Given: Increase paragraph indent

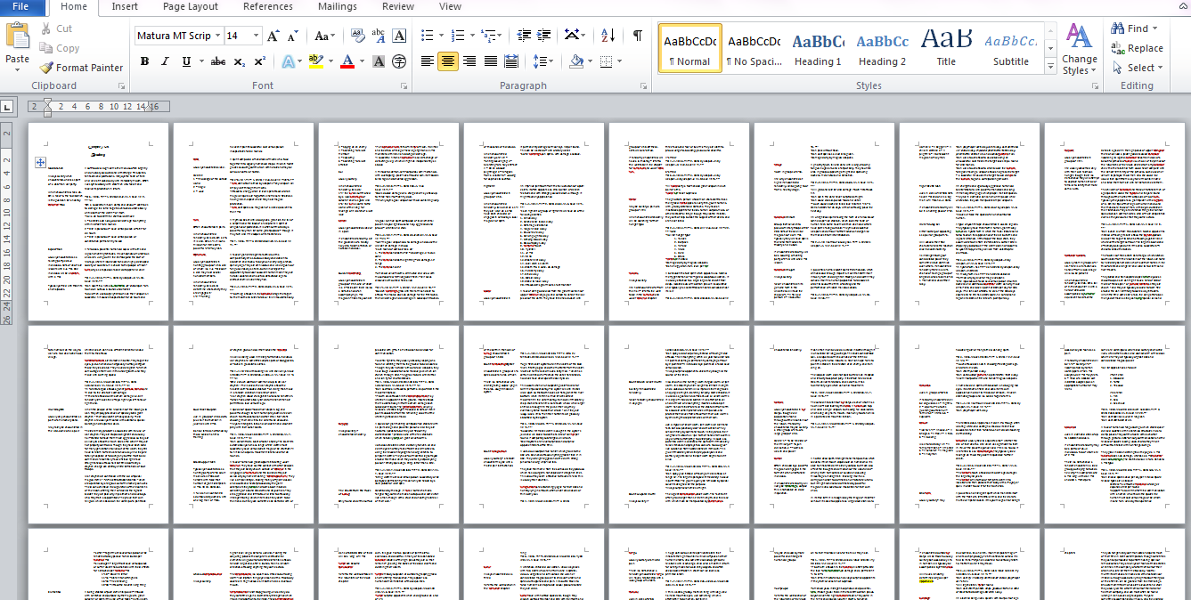Looking at the screenshot, I should tap(544, 36).
